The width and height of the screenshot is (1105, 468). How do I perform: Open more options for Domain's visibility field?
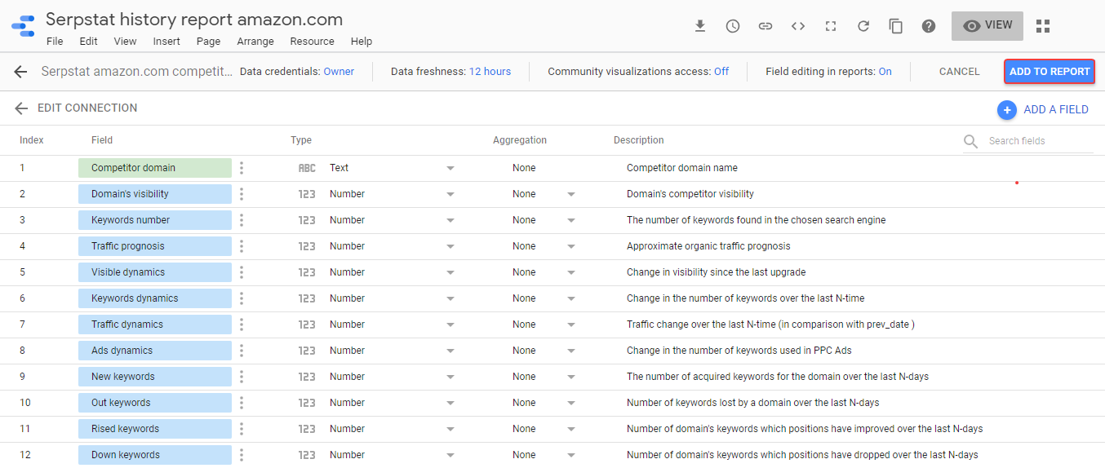242,194
